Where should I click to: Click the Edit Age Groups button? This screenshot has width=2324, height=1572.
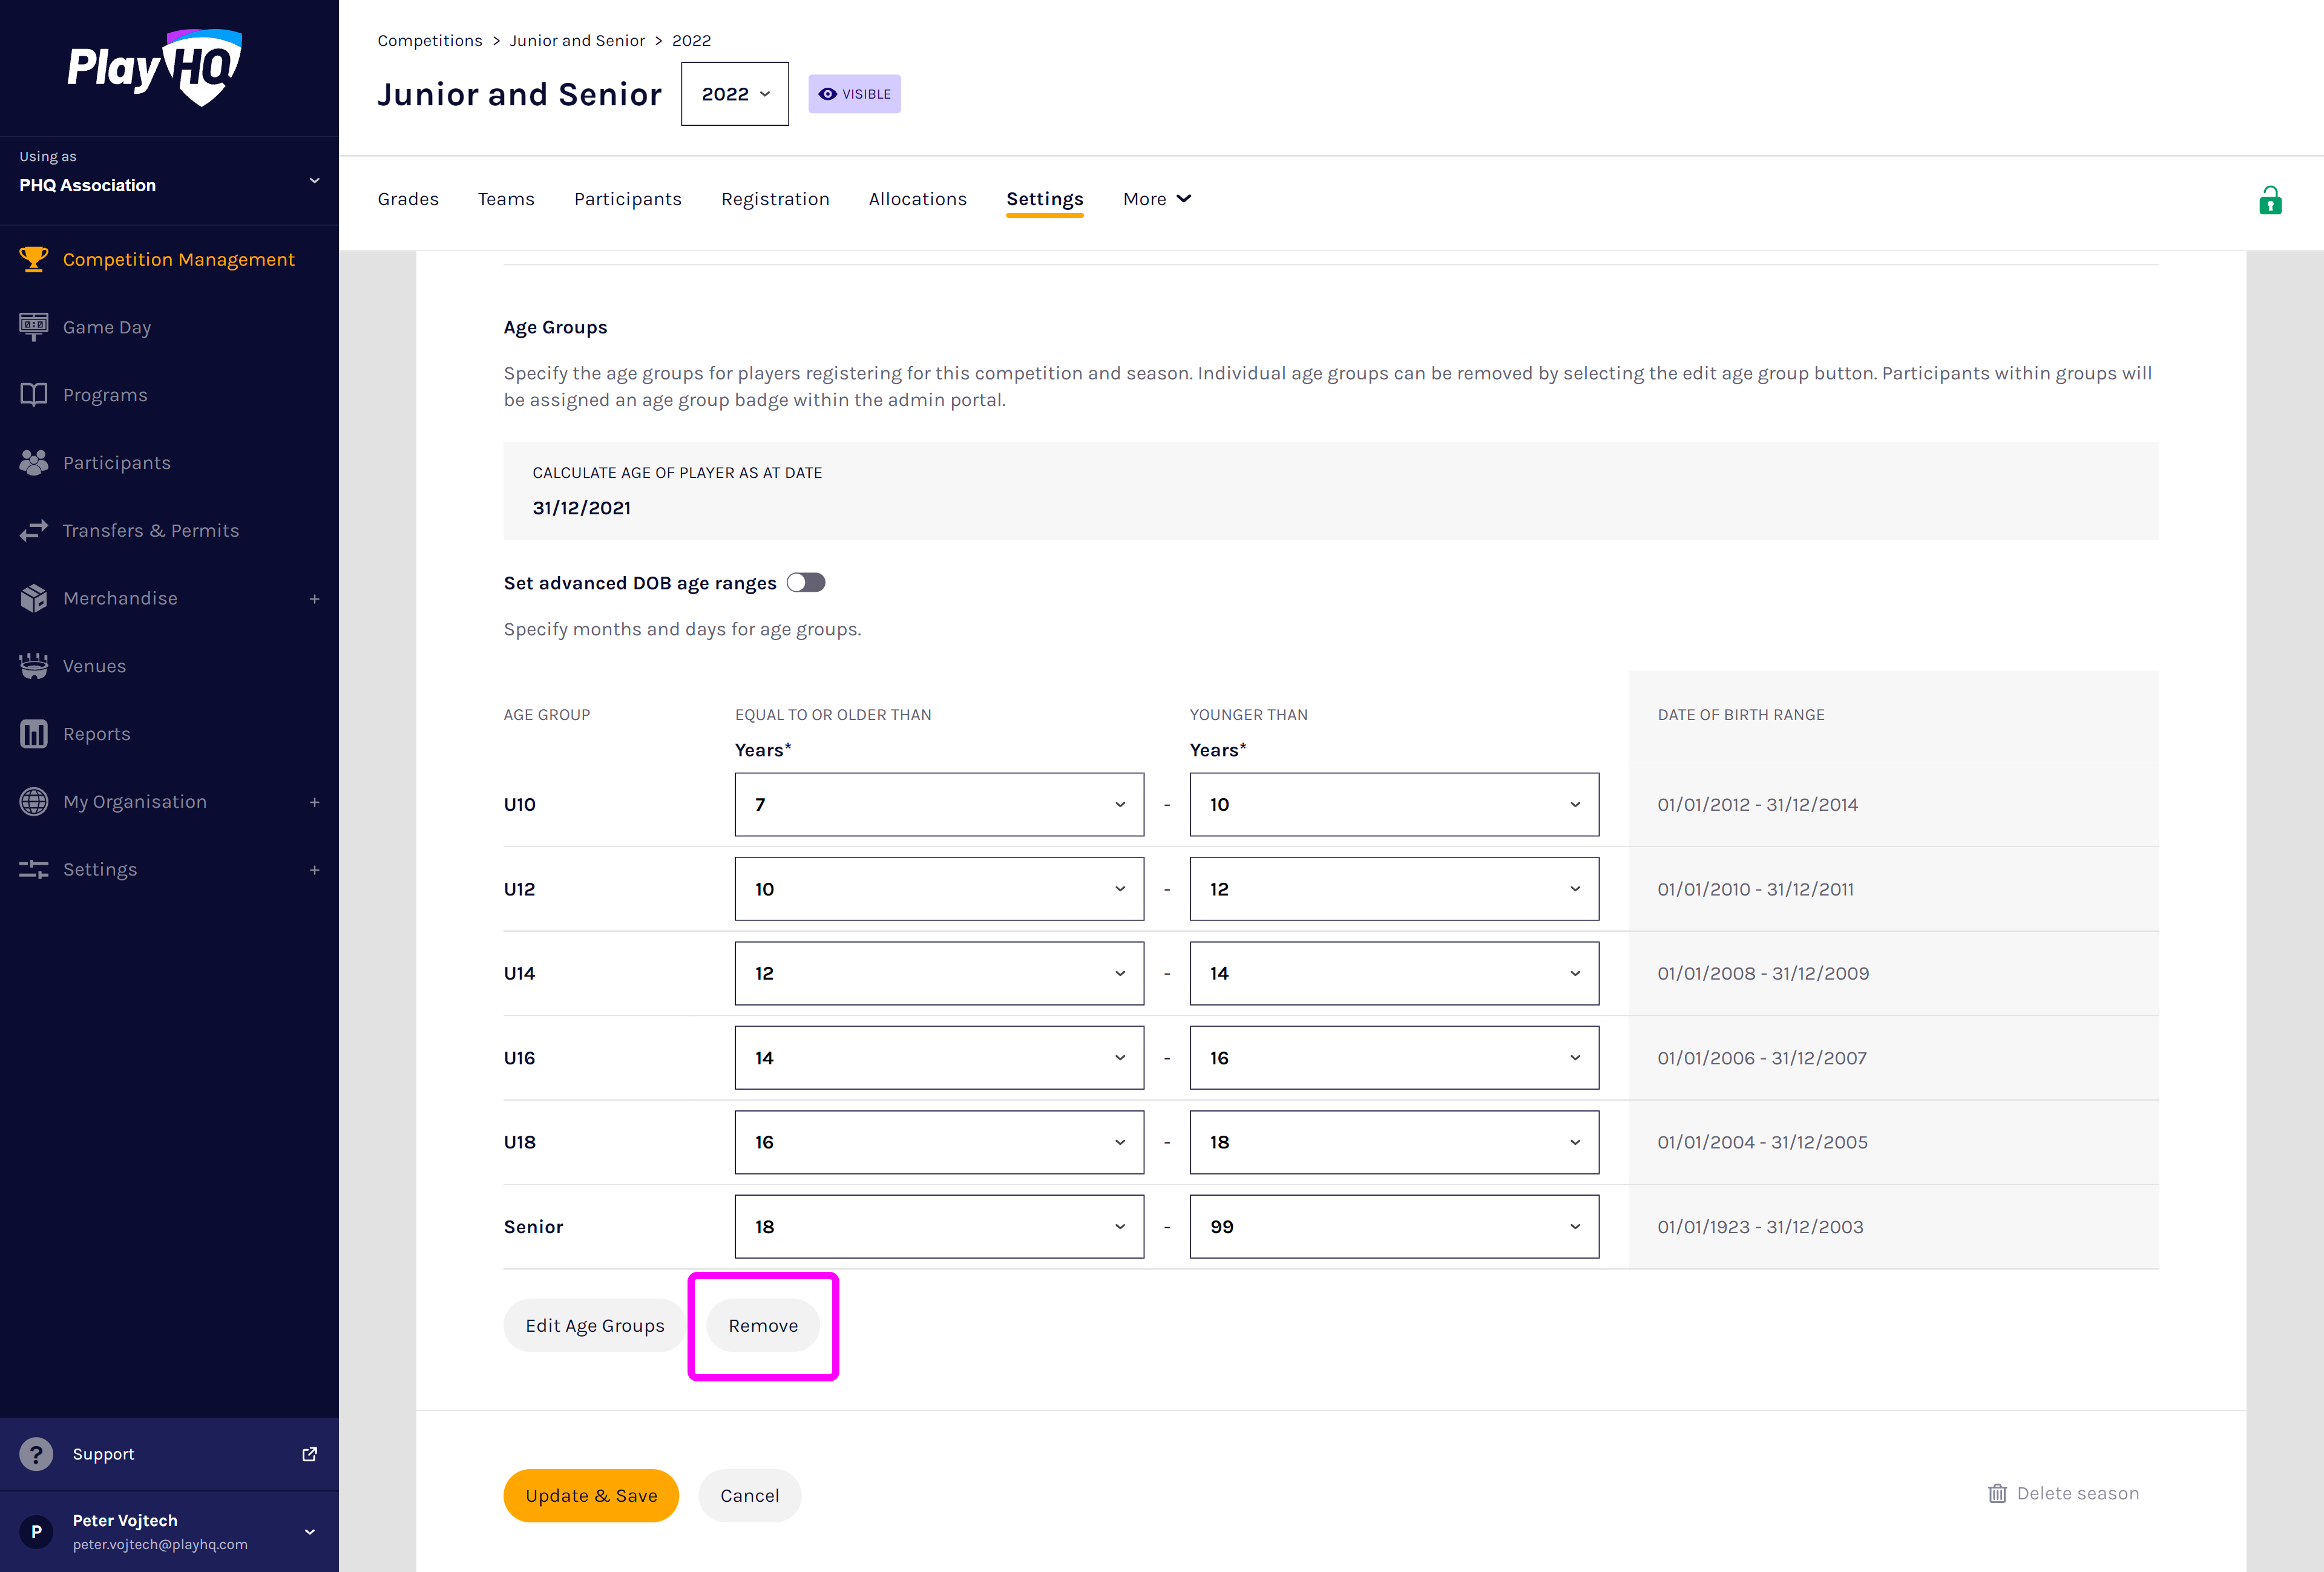tap(594, 1325)
